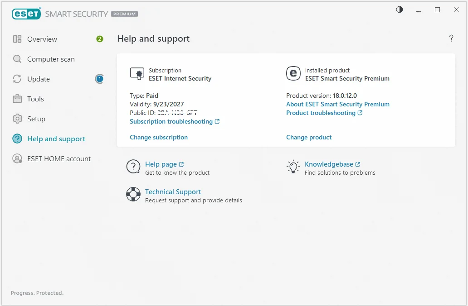Click the SMART SECURITY product title
The width and height of the screenshot is (468, 306).
(x=76, y=14)
